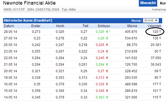The width and height of the screenshot is (166, 102).
Task: Open the Monat dropdown showing 2014-05
Action: pos(151,21)
